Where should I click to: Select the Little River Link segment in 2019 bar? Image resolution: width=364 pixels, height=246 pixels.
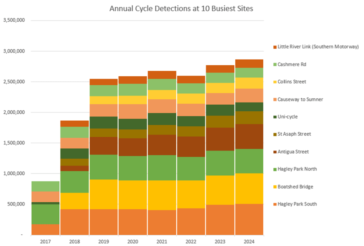point(103,82)
